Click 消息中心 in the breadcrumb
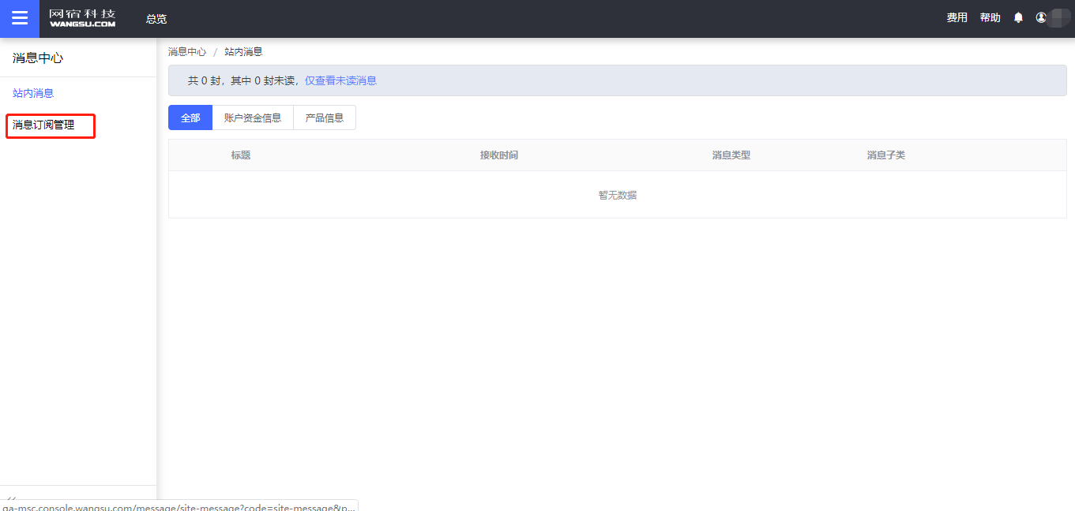The height and width of the screenshot is (511, 1075). tap(187, 52)
